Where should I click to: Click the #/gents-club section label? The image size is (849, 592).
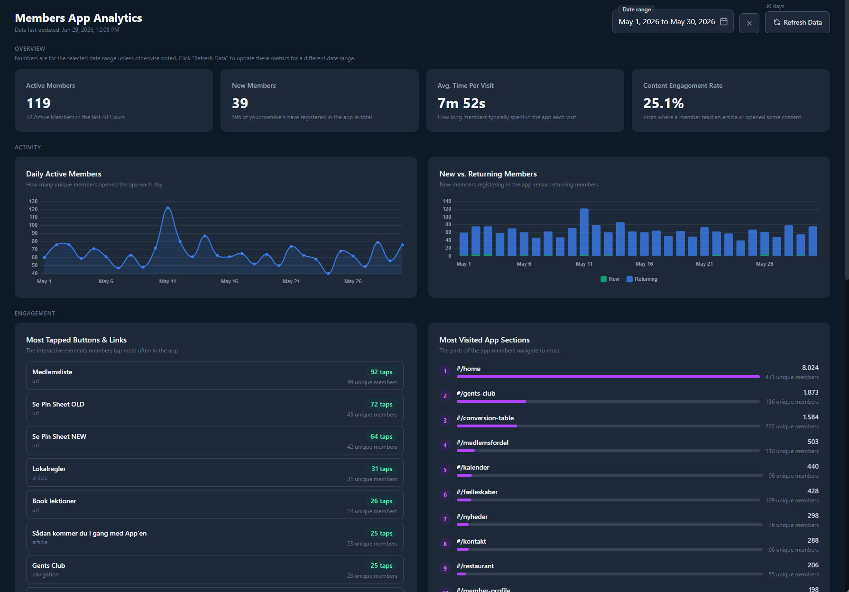[x=476, y=393]
